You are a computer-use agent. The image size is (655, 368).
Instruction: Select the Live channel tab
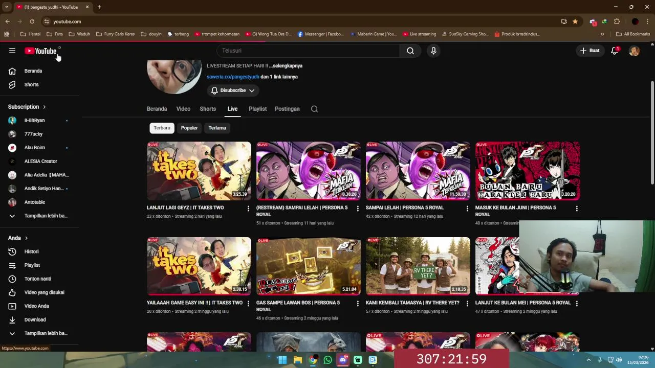pos(232,109)
